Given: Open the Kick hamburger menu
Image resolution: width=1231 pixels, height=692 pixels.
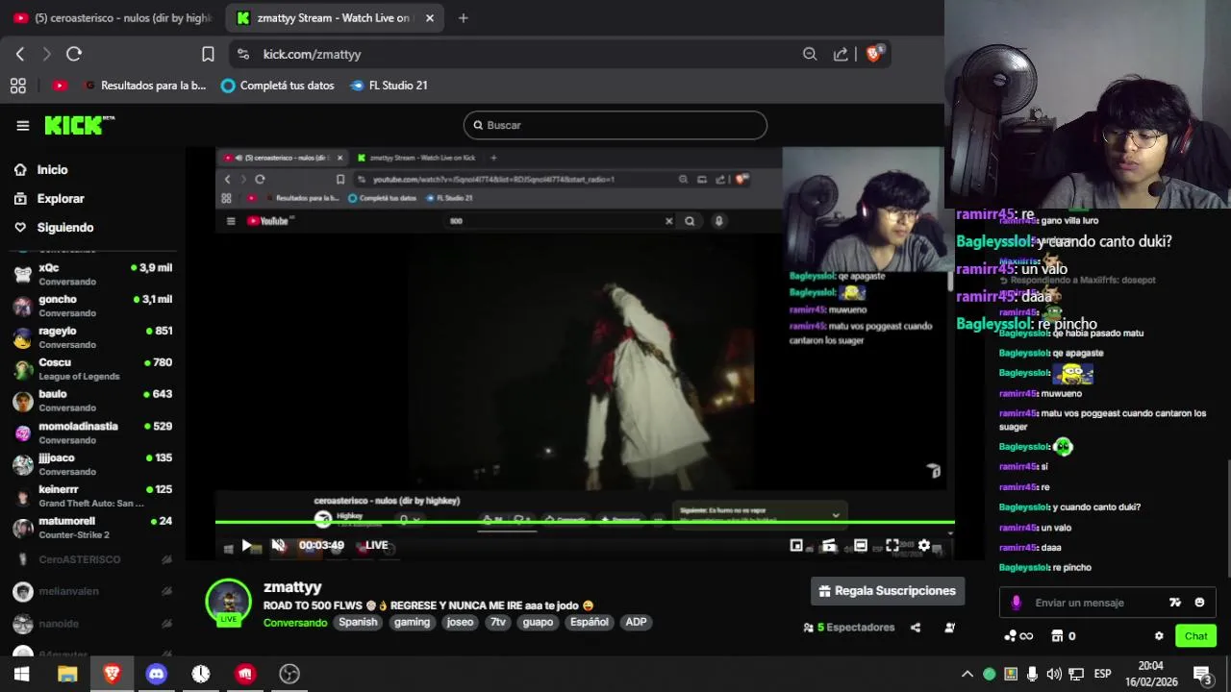Looking at the screenshot, I should pyautogui.click(x=23, y=125).
